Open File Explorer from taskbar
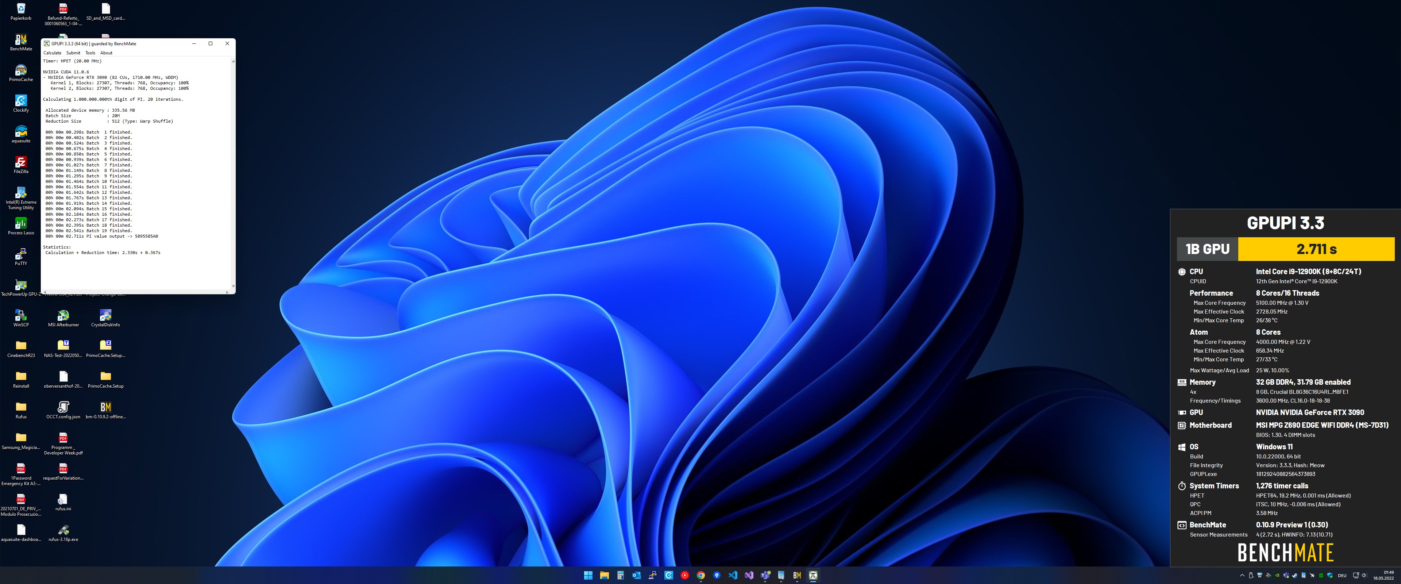The image size is (1401, 584). point(604,575)
